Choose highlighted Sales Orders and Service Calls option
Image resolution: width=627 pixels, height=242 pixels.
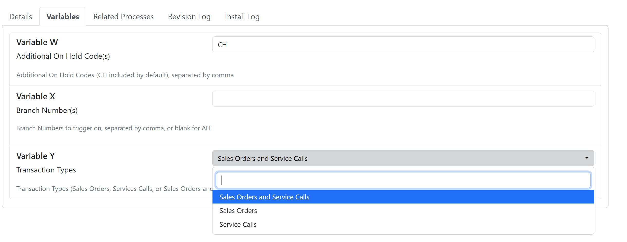(403, 197)
